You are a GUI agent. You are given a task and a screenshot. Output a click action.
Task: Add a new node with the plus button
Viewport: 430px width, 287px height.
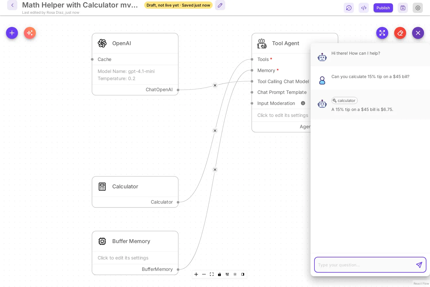click(12, 33)
